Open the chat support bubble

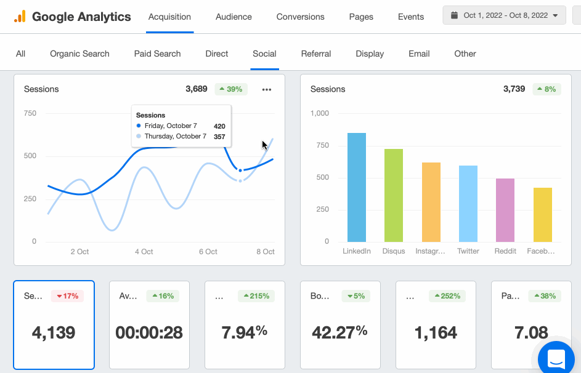click(x=556, y=358)
